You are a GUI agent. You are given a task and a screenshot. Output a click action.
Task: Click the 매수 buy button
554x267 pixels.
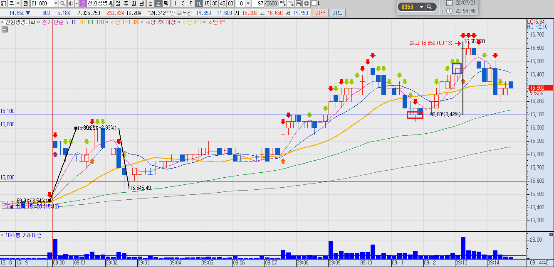point(320,13)
